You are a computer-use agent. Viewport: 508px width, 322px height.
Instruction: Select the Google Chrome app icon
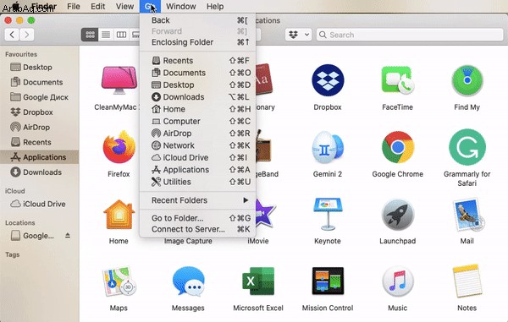point(398,147)
